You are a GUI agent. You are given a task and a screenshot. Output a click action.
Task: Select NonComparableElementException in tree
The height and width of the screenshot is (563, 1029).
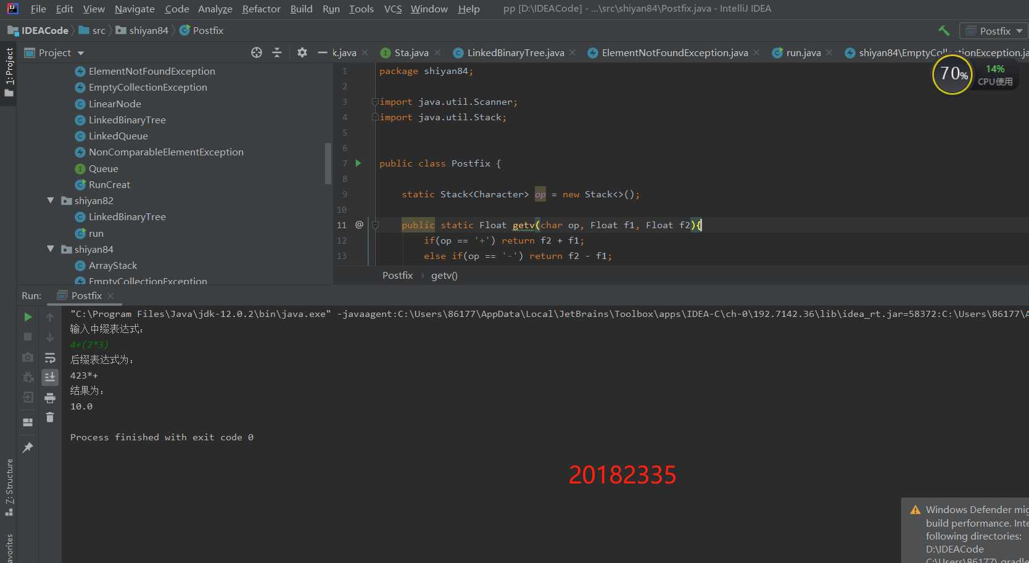(165, 152)
